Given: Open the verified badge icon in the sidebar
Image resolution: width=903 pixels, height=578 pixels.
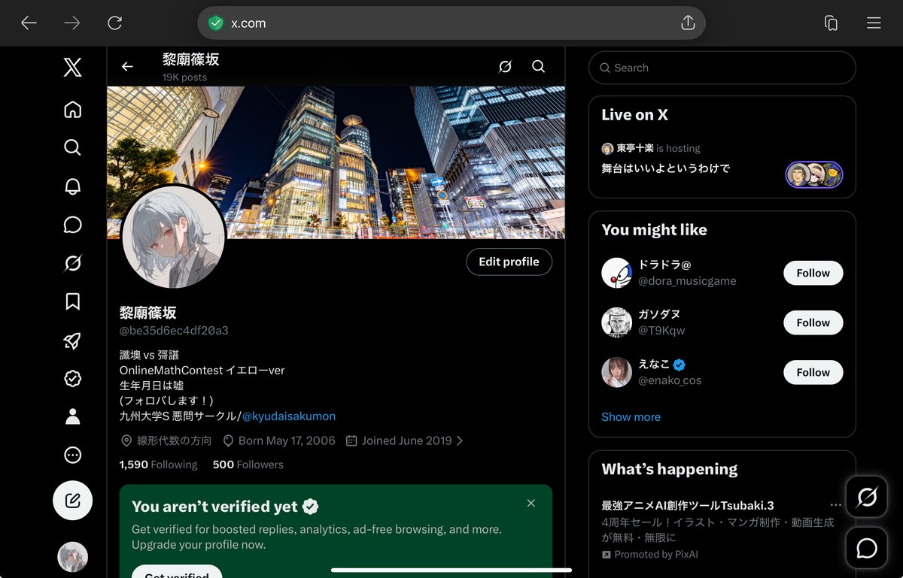Looking at the screenshot, I should click(x=72, y=378).
